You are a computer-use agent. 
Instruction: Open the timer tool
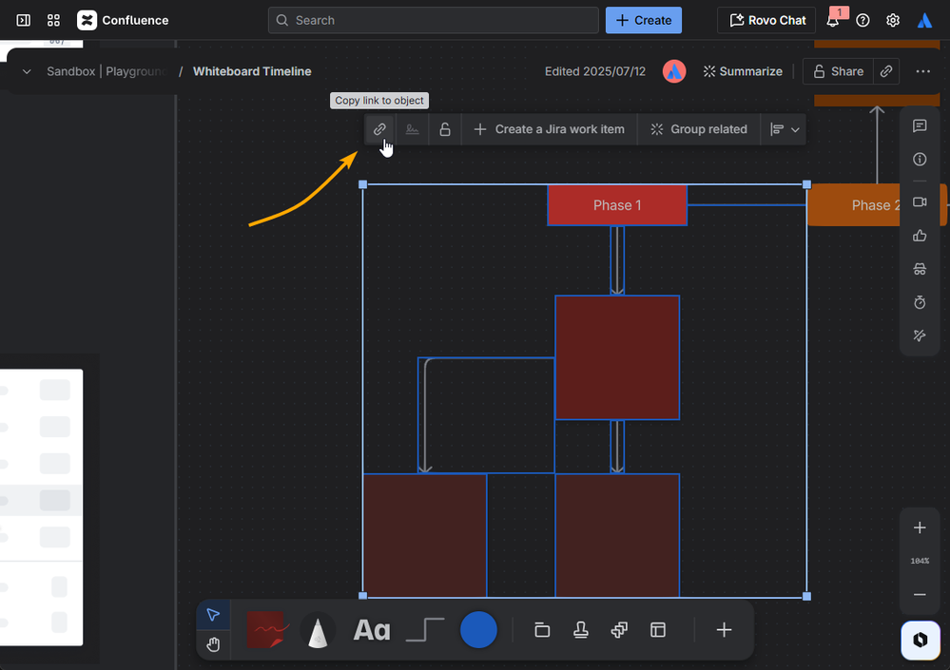920,302
